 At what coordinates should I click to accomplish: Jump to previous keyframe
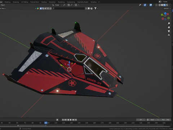(66, 120)
